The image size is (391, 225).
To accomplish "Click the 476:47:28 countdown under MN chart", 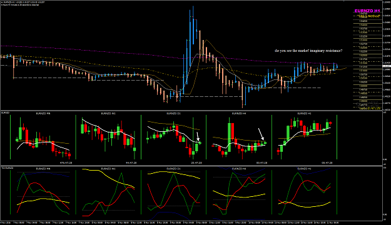I will click(66, 162).
